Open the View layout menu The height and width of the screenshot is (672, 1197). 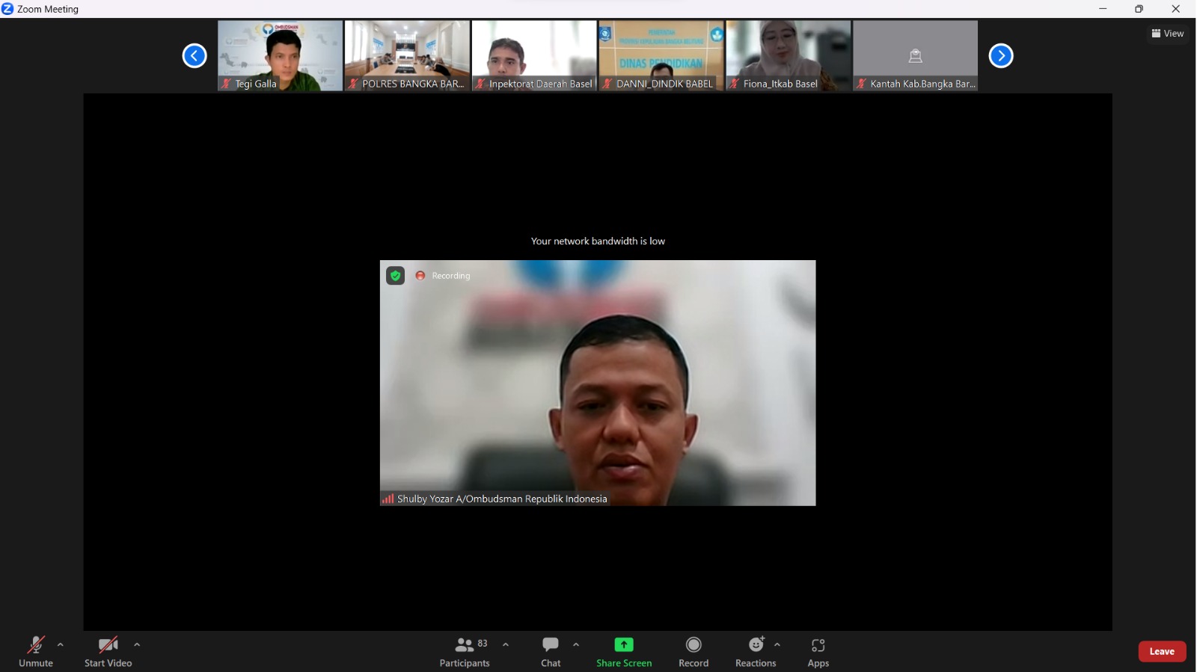[1168, 34]
